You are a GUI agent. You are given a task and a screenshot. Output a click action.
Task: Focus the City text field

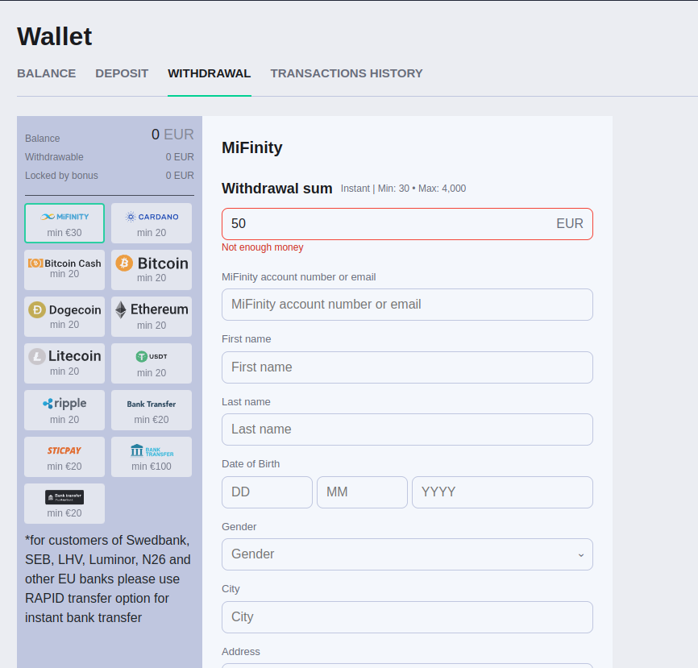[x=407, y=617]
